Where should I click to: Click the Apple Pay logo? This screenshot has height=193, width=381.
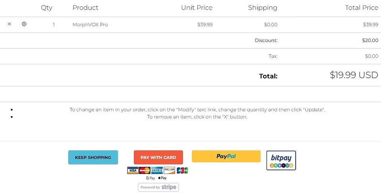(x=162, y=178)
